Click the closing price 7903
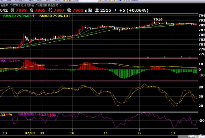Image resolution: width=205 pixels, height=138 pixels. coord(78,11)
